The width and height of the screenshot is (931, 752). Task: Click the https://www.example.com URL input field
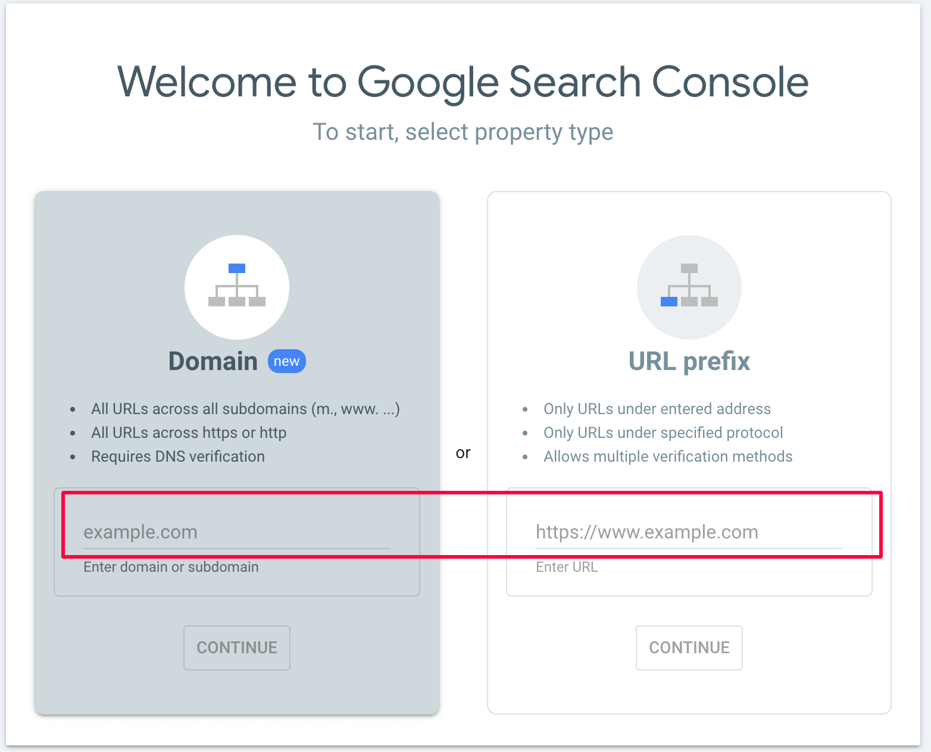click(x=689, y=532)
